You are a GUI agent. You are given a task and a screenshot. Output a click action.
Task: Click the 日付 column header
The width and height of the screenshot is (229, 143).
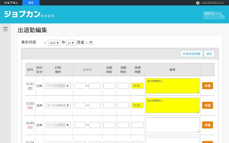(30, 70)
